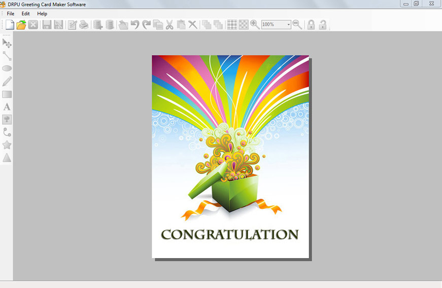Screen dimensions: 442x288
Task: Select the insert Picture tool
Action: (x=7, y=120)
